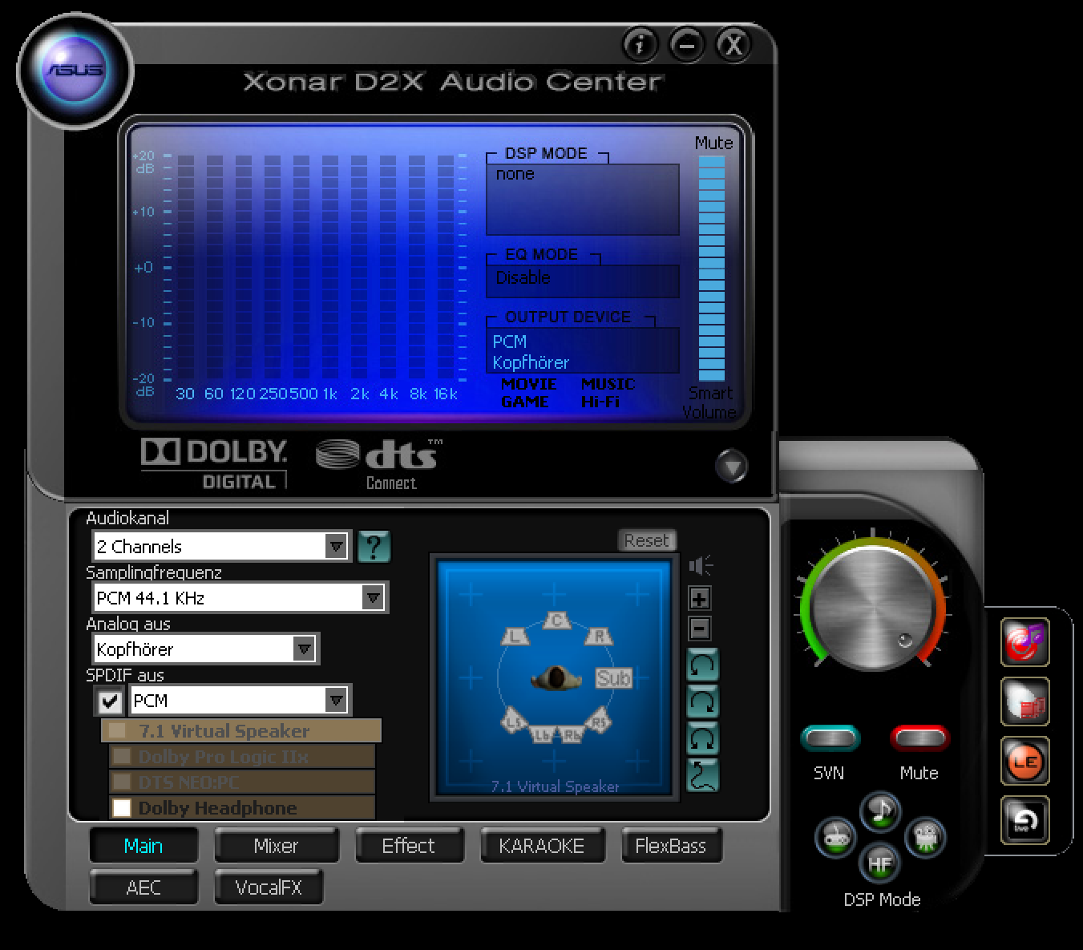The height and width of the screenshot is (950, 1083).
Task: Click the speaker test sound icon
Action: tap(701, 566)
